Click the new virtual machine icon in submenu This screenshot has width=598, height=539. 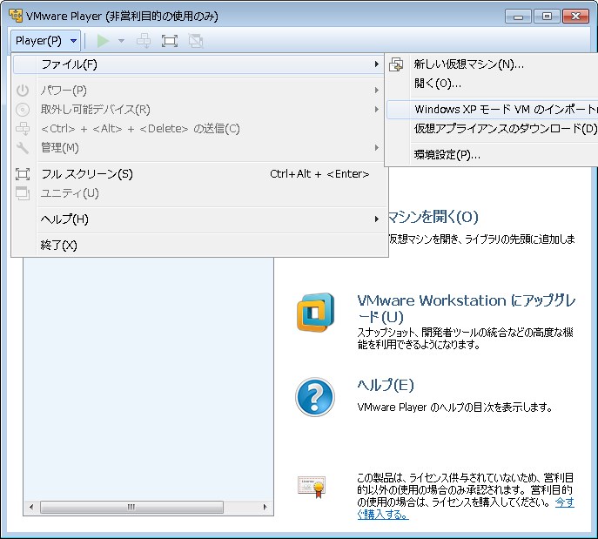click(x=396, y=64)
